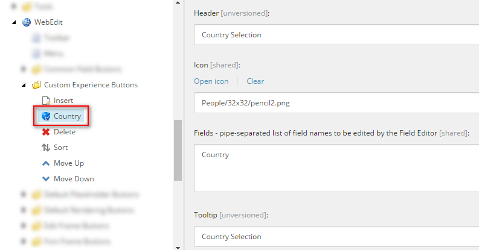The image size is (479, 250).
Task: Select the Sort tree item
Action: 60,148
